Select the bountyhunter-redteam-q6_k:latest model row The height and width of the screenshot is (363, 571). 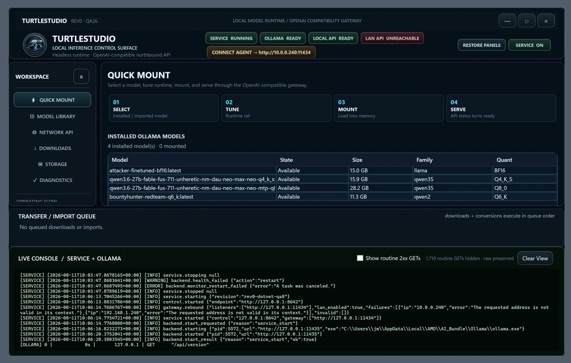click(333, 197)
